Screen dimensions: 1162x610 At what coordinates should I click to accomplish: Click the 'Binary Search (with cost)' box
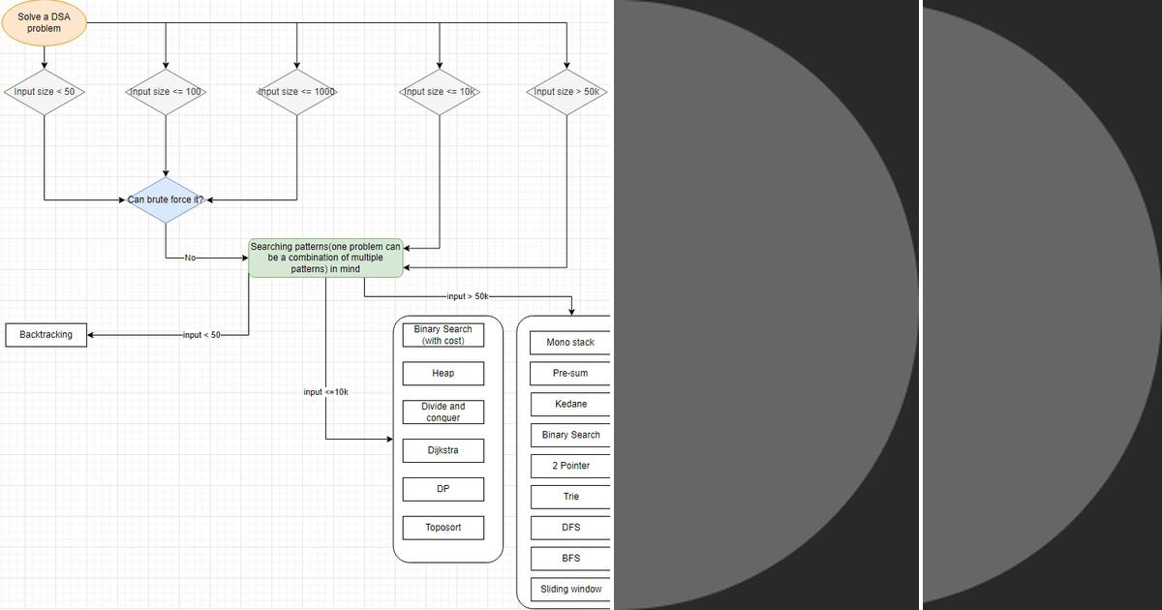(443, 334)
